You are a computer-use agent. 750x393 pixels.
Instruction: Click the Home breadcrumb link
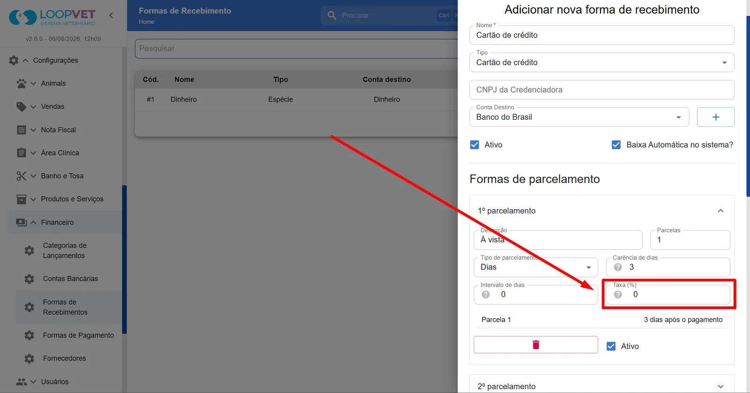pyautogui.click(x=147, y=22)
